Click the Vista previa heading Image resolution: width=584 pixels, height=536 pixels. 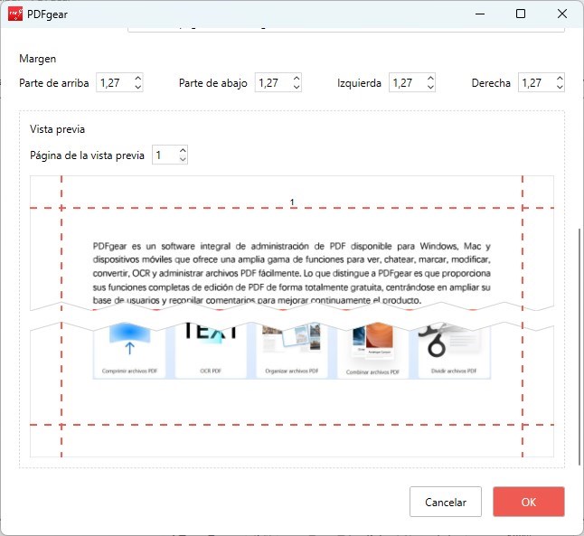click(x=57, y=129)
